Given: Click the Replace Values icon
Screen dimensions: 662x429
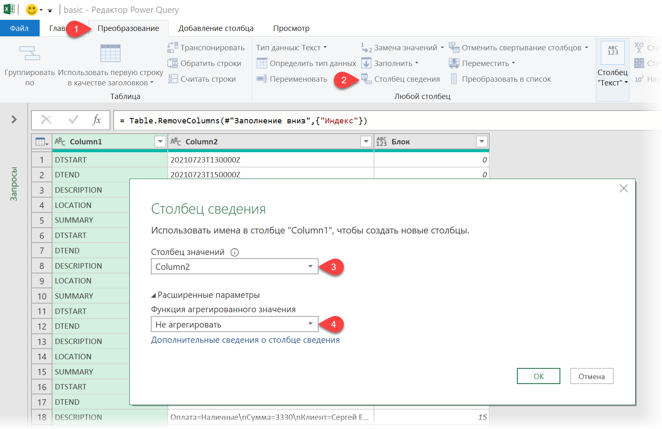Looking at the screenshot, I should click(367, 47).
